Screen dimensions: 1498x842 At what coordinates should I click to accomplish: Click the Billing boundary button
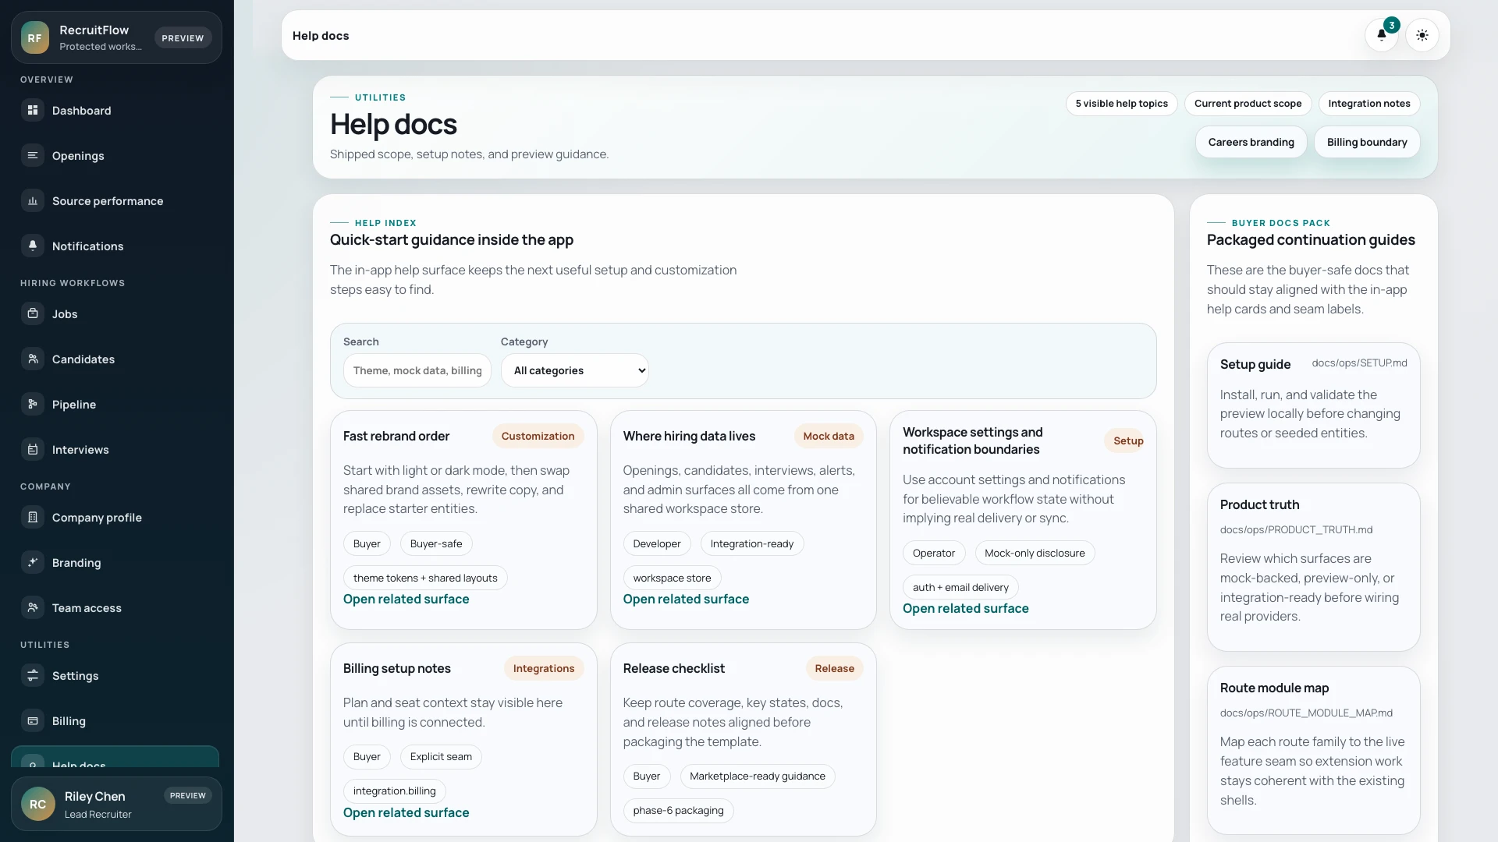[x=1367, y=142]
